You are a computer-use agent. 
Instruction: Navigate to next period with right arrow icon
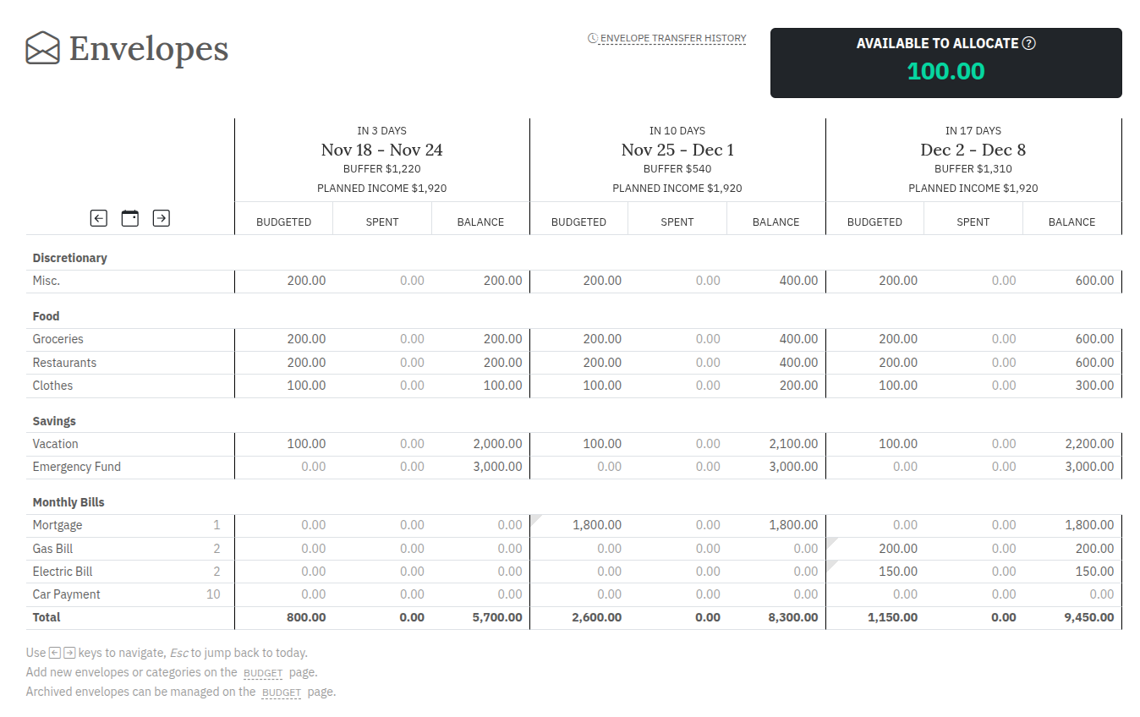pyautogui.click(x=161, y=217)
